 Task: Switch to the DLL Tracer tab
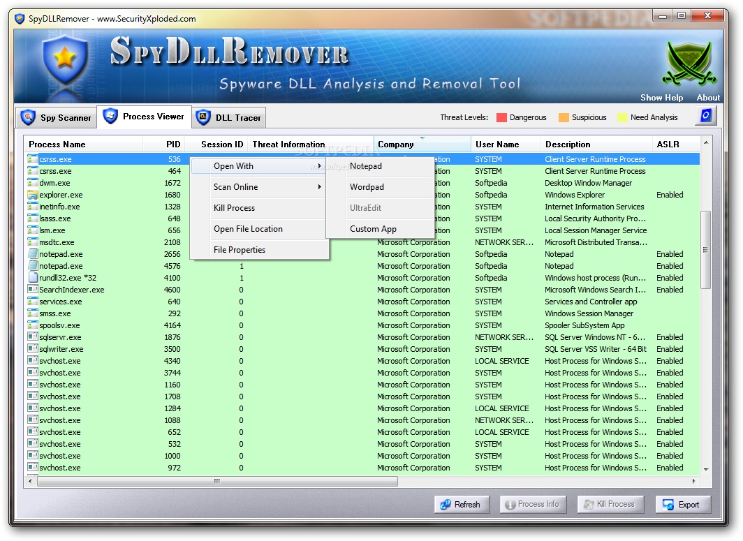[229, 117]
